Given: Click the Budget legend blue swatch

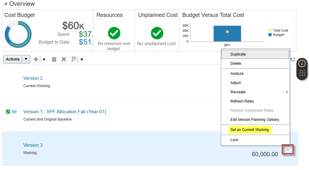Looking at the screenshot, I should (x=270, y=35).
